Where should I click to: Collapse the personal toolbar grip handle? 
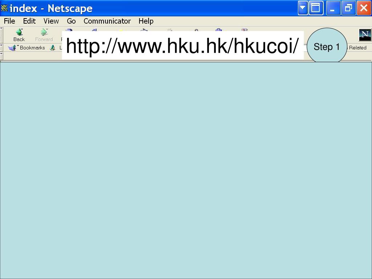click(1, 56)
